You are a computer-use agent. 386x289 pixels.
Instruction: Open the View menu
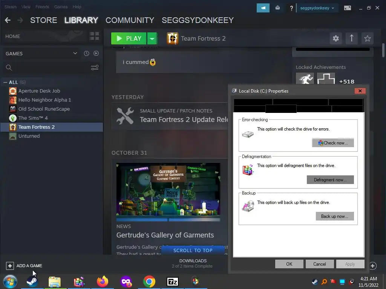[x=26, y=7]
